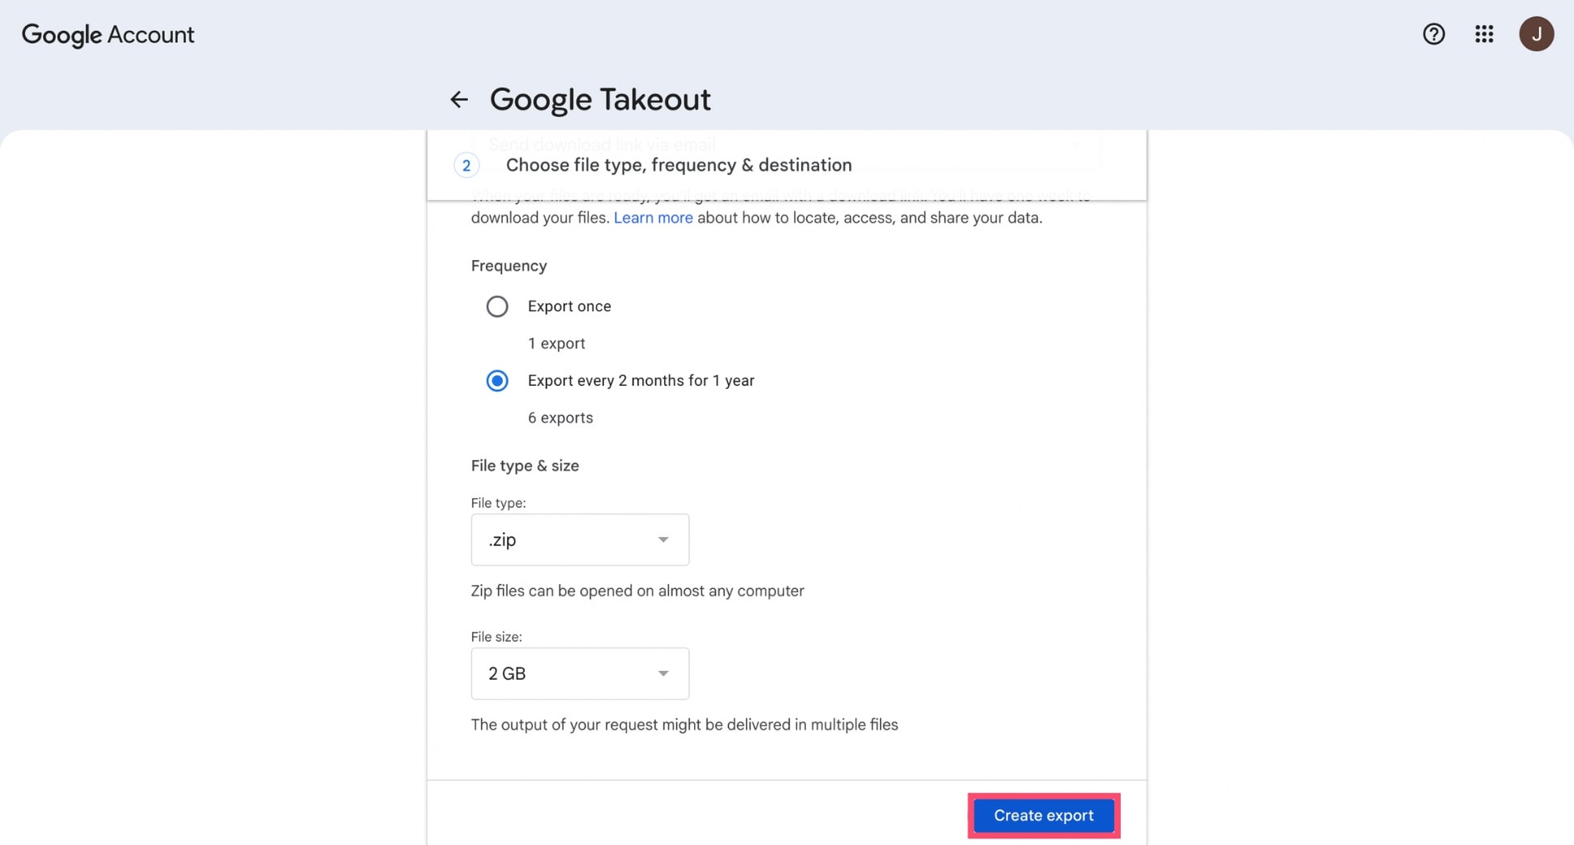Open the Learn more link
This screenshot has height=845, width=1574.
[x=653, y=217]
